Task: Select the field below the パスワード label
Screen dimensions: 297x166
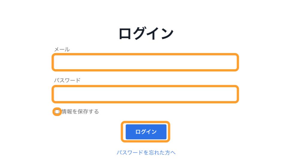Action: (x=145, y=94)
